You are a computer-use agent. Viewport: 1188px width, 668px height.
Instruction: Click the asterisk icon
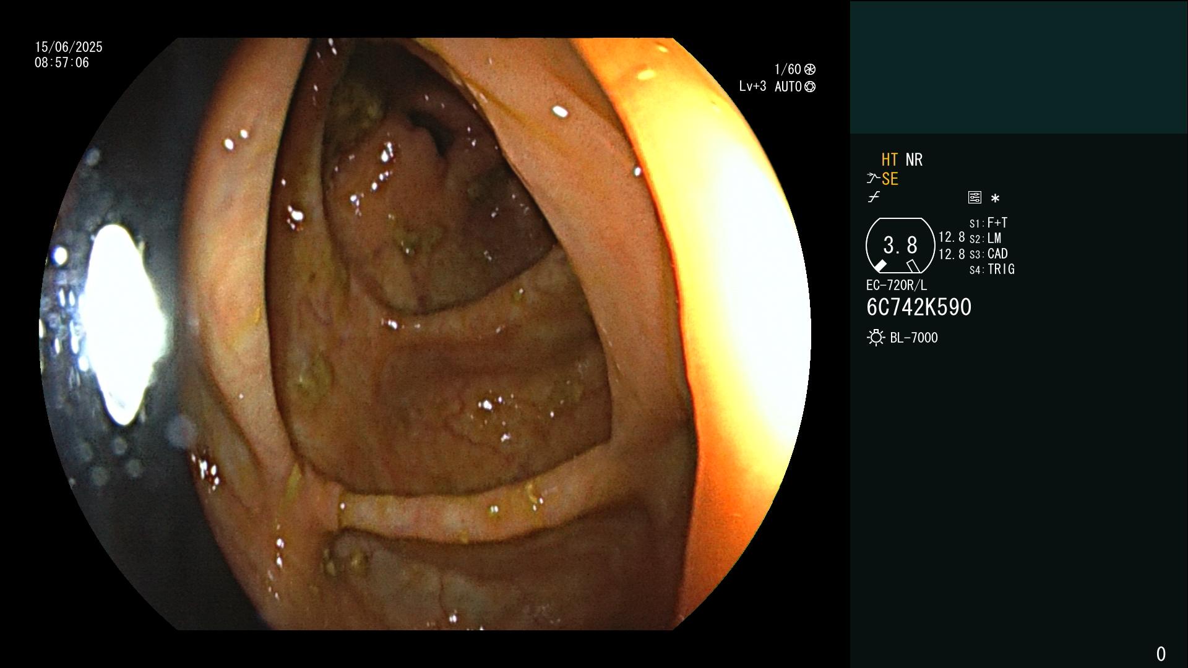995,199
